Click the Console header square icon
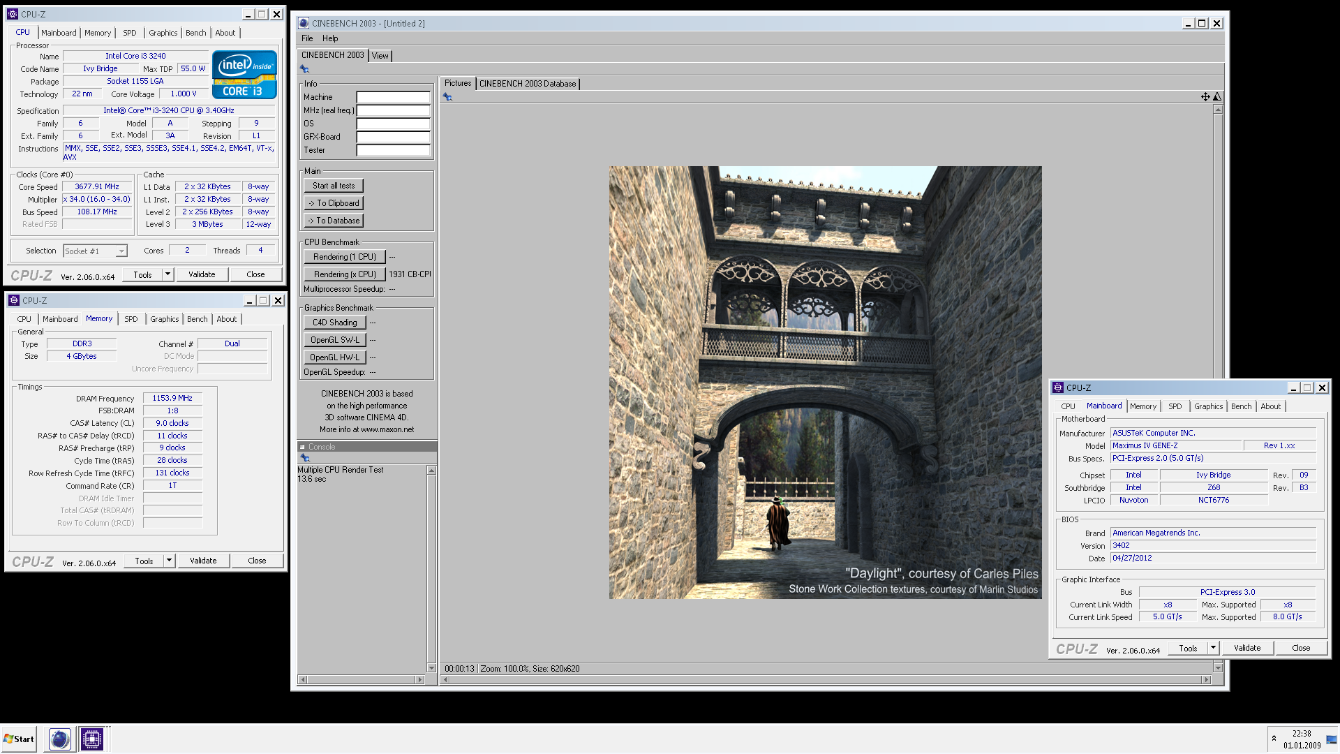Viewport: 1340px width, 754px height. tap(303, 447)
